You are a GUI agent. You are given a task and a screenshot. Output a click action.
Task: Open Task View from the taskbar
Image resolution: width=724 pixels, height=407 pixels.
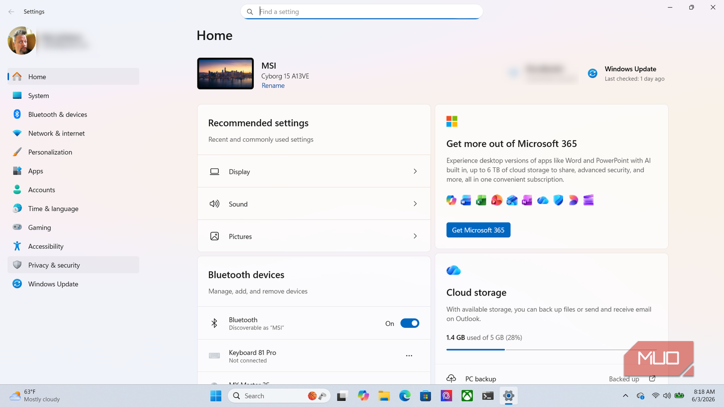click(x=342, y=396)
